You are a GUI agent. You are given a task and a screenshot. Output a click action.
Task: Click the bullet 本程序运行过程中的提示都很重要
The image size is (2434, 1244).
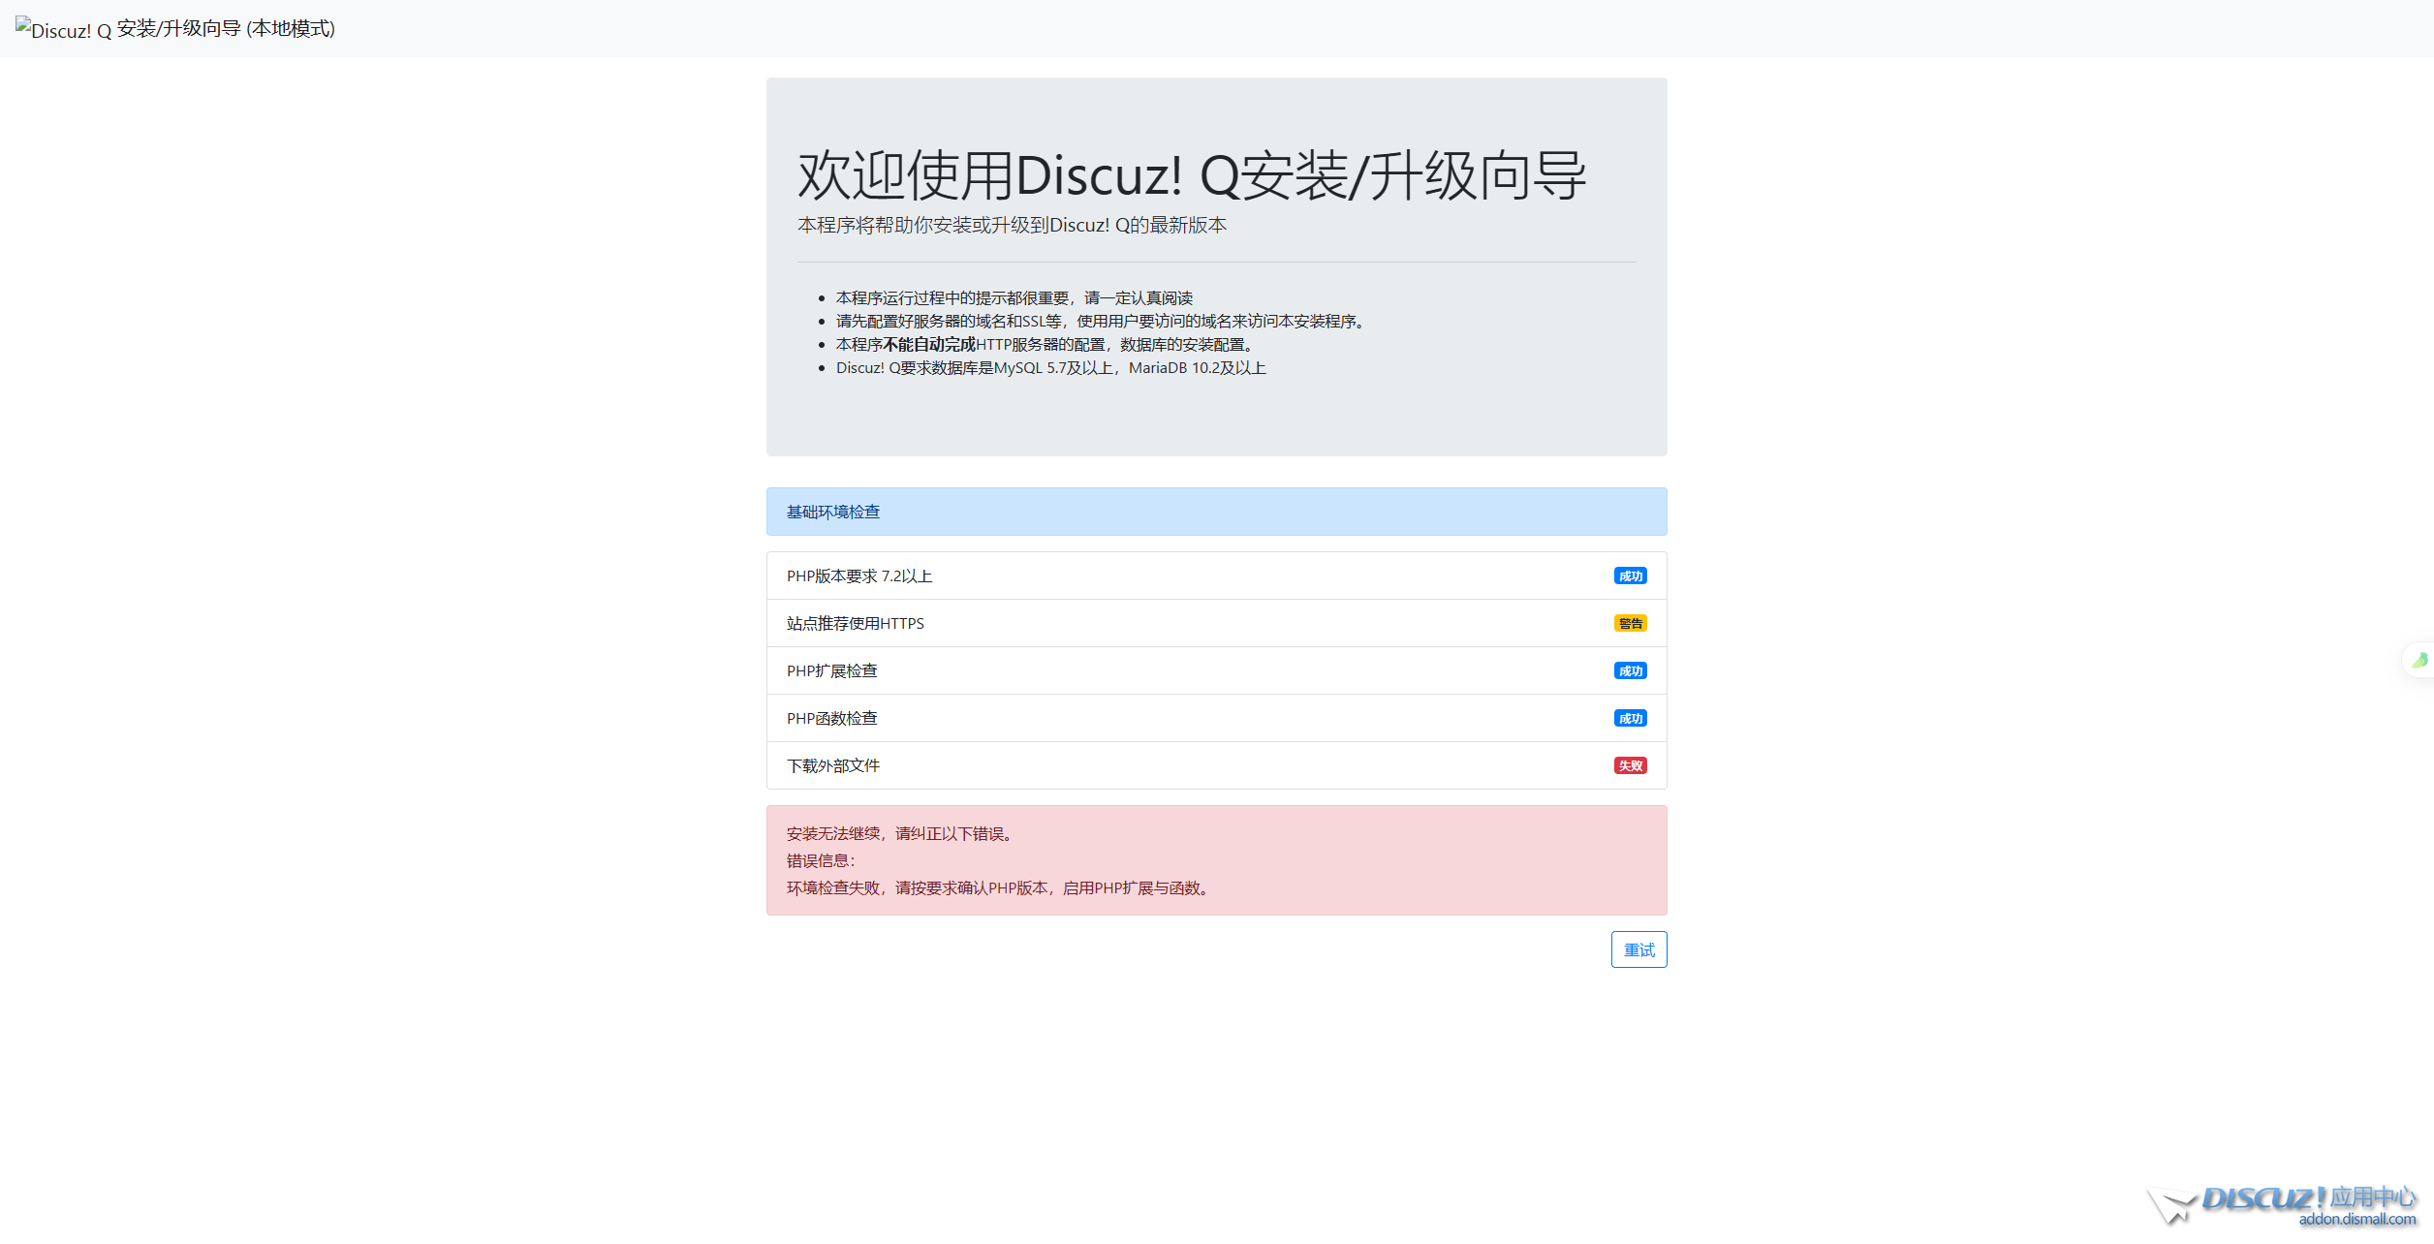point(1014,298)
